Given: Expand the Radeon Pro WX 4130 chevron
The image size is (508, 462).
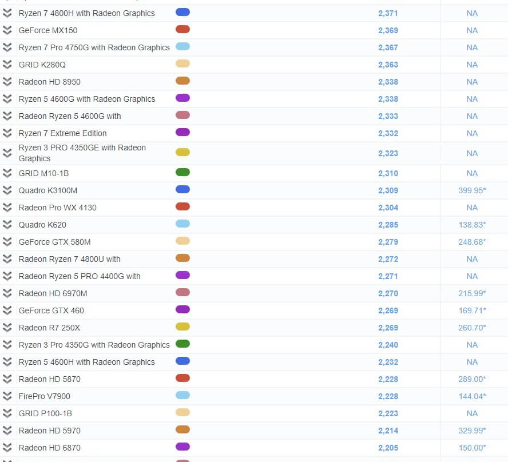Looking at the screenshot, I should point(7,208).
